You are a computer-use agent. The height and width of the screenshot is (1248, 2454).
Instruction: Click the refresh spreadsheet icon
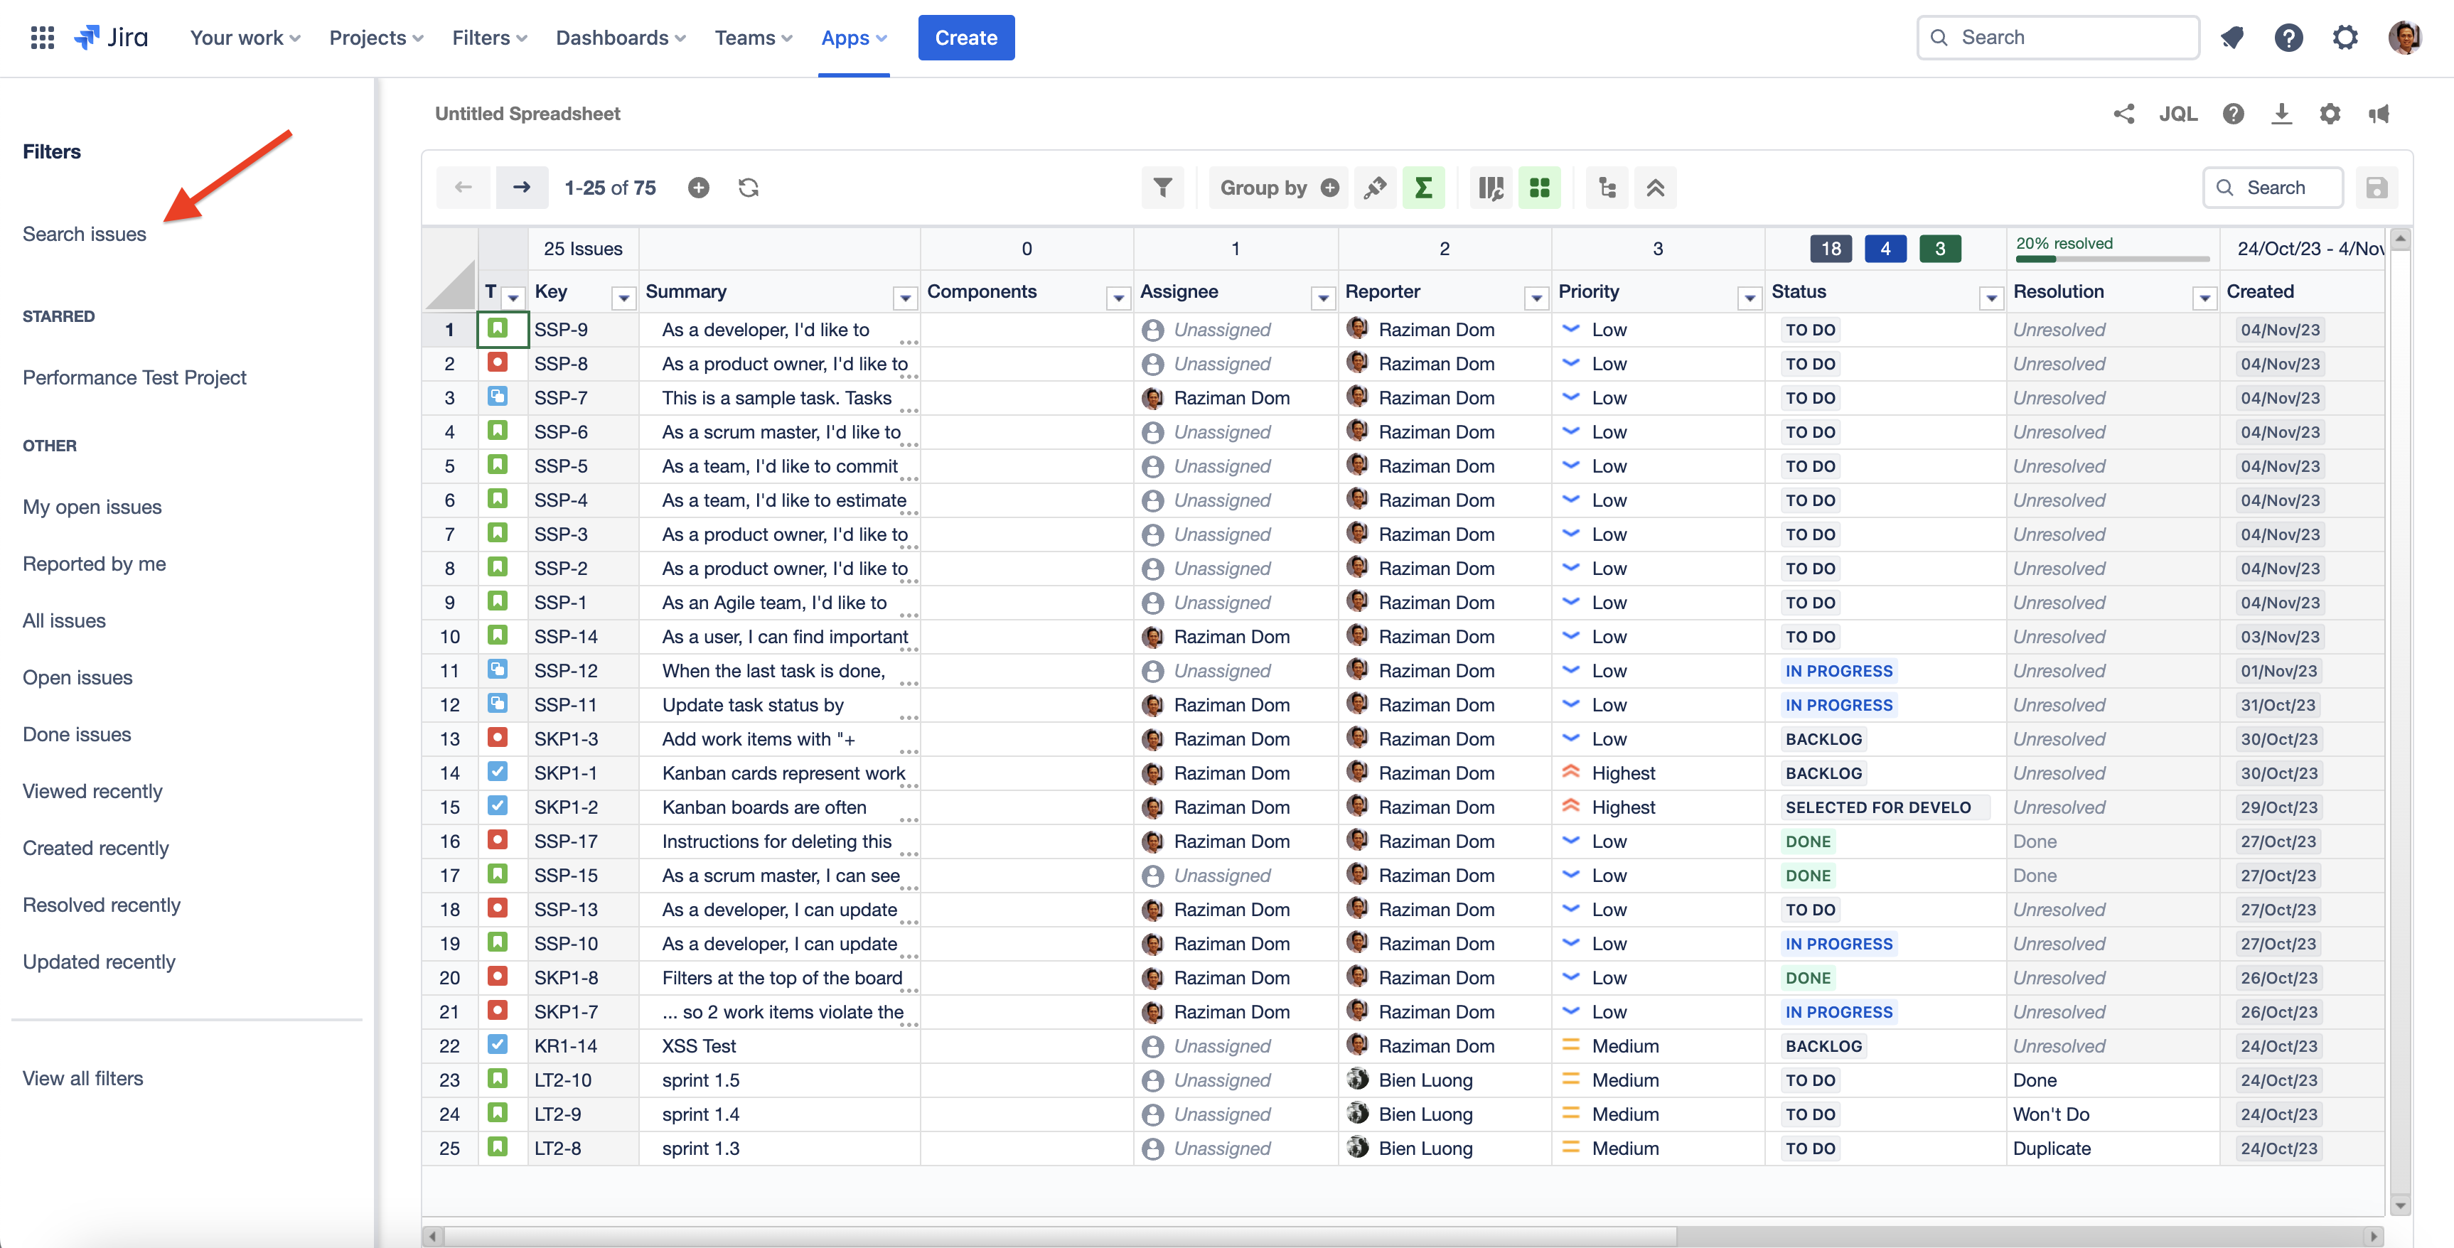[x=749, y=188]
